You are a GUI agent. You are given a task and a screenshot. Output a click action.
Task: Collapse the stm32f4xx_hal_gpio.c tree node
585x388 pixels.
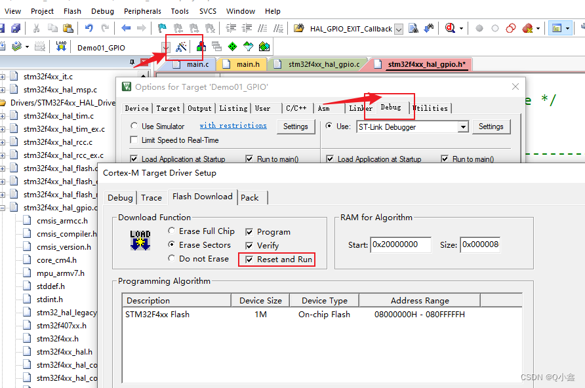click(x=2, y=208)
